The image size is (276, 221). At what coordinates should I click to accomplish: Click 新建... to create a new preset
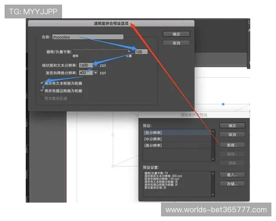click(x=232, y=145)
